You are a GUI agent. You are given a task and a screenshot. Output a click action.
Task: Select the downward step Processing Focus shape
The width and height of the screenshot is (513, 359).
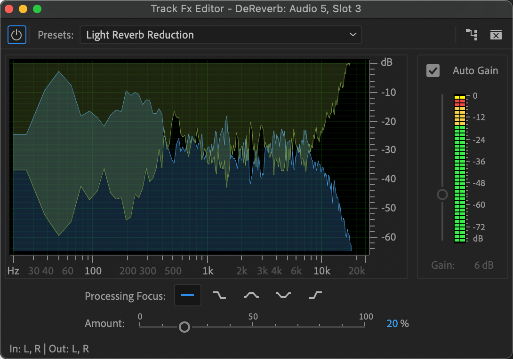(219, 296)
